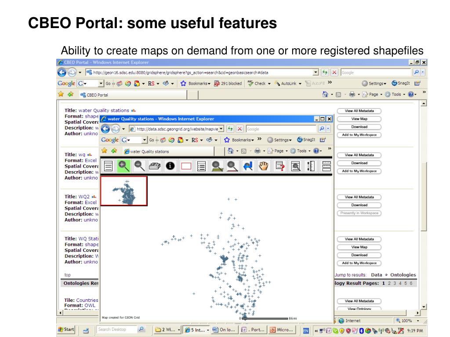Go to ontology result page 2
The image size is (450, 337).
[x=389, y=283]
